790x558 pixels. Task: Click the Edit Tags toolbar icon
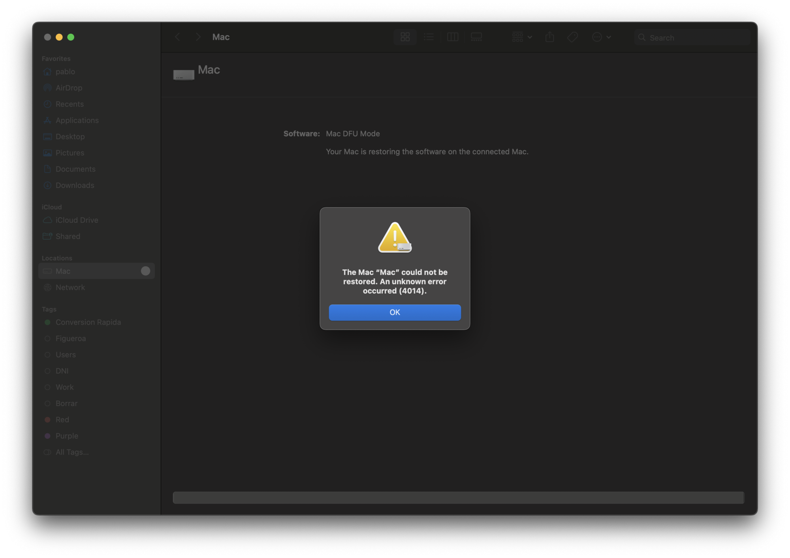[572, 37]
